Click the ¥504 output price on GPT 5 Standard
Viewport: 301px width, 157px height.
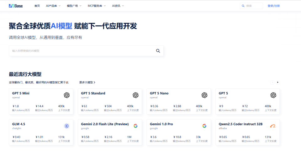tap(108, 106)
